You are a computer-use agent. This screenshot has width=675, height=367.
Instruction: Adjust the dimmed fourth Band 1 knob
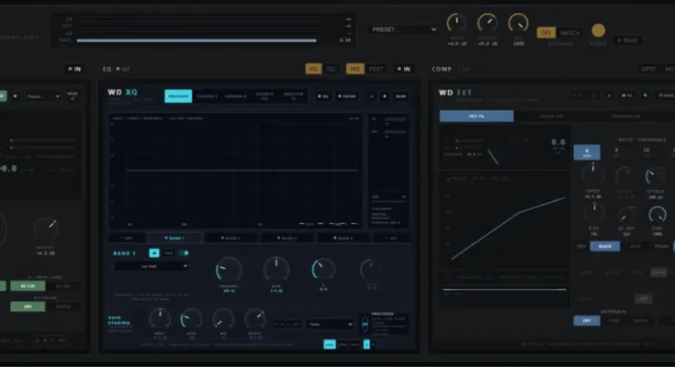(371, 270)
